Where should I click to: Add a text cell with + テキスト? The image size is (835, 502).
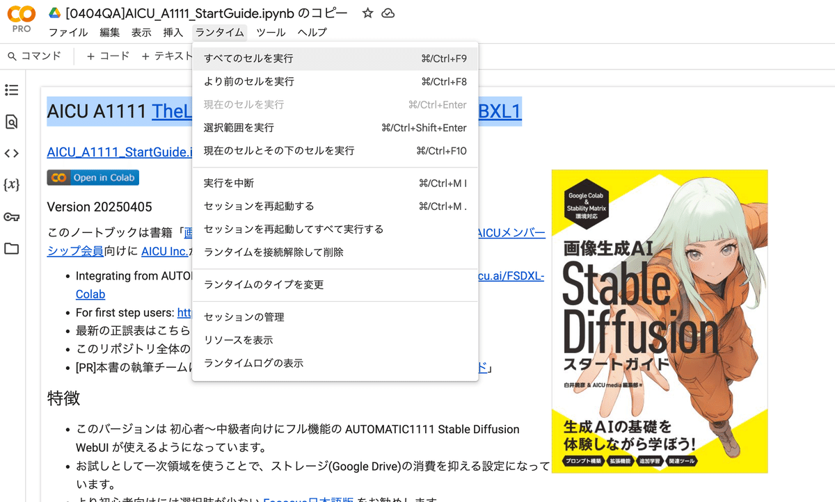click(166, 56)
